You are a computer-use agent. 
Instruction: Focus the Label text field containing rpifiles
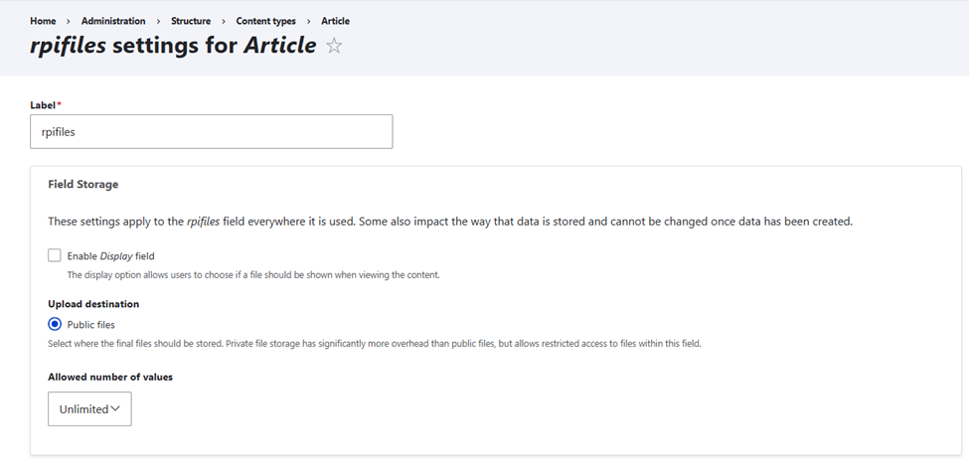point(211,131)
